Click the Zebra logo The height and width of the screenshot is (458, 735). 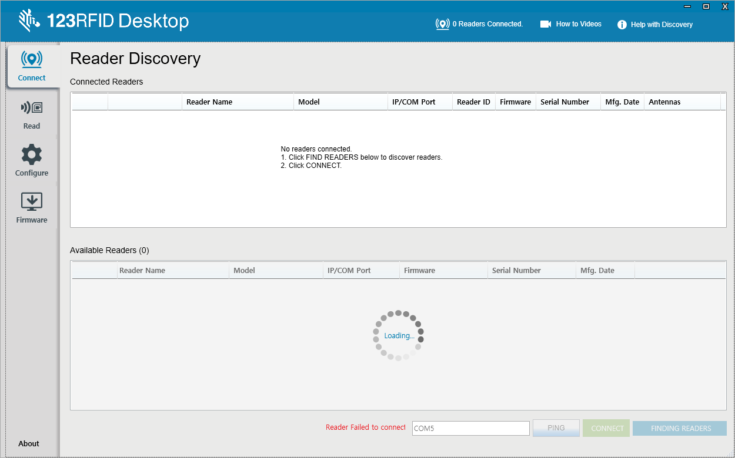[29, 21]
